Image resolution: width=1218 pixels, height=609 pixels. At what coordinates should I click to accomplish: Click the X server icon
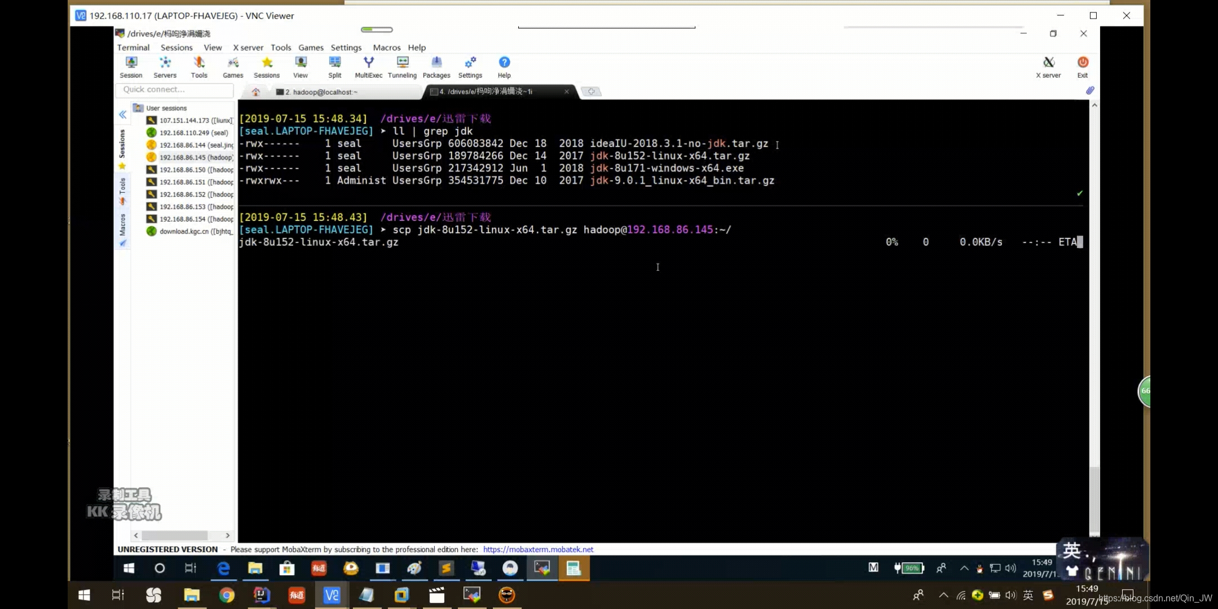pyautogui.click(x=1048, y=67)
